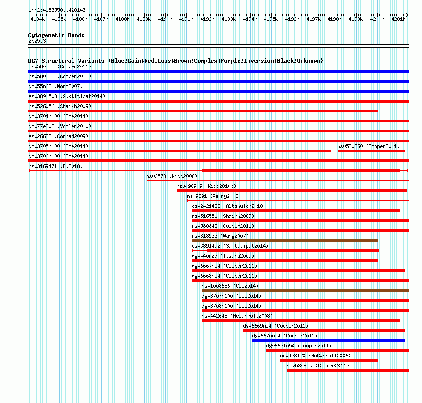Click the esv3891503 (Suktitipat2014) label

point(67,96)
